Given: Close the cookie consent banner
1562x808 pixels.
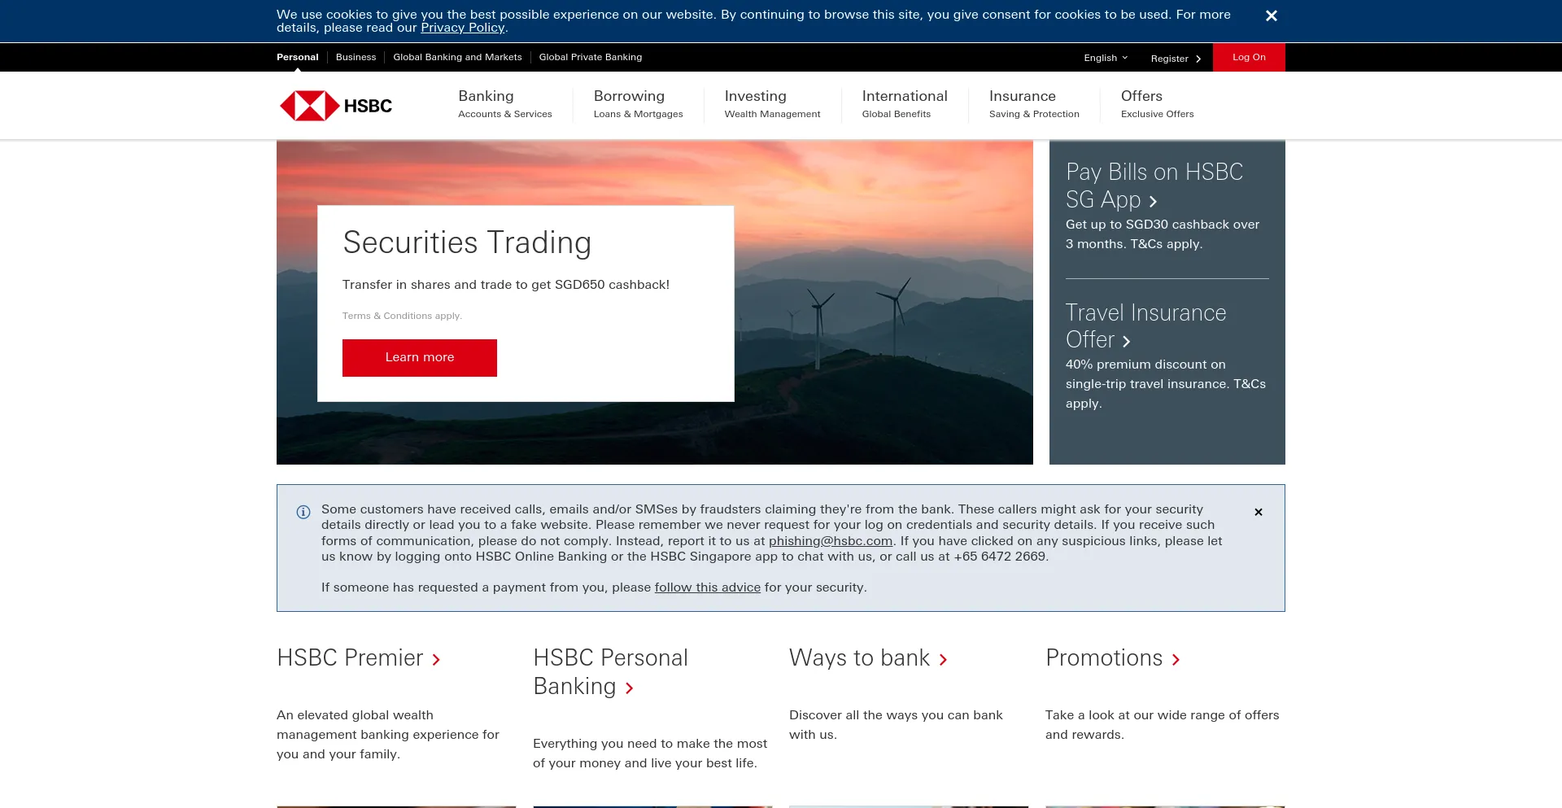Looking at the screenshot, I should click(x=1272, y=15).
